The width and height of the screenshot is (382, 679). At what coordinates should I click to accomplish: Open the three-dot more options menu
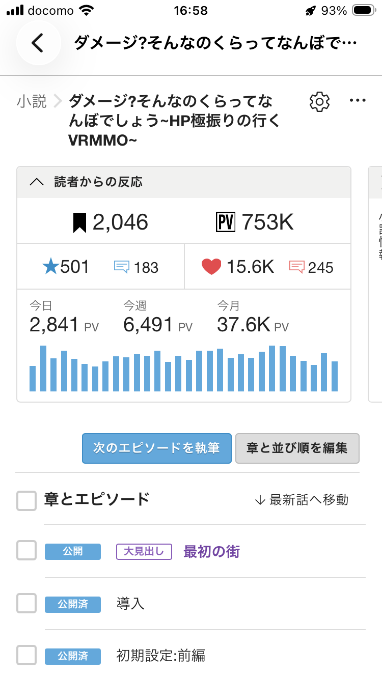[x=358, y=101]
